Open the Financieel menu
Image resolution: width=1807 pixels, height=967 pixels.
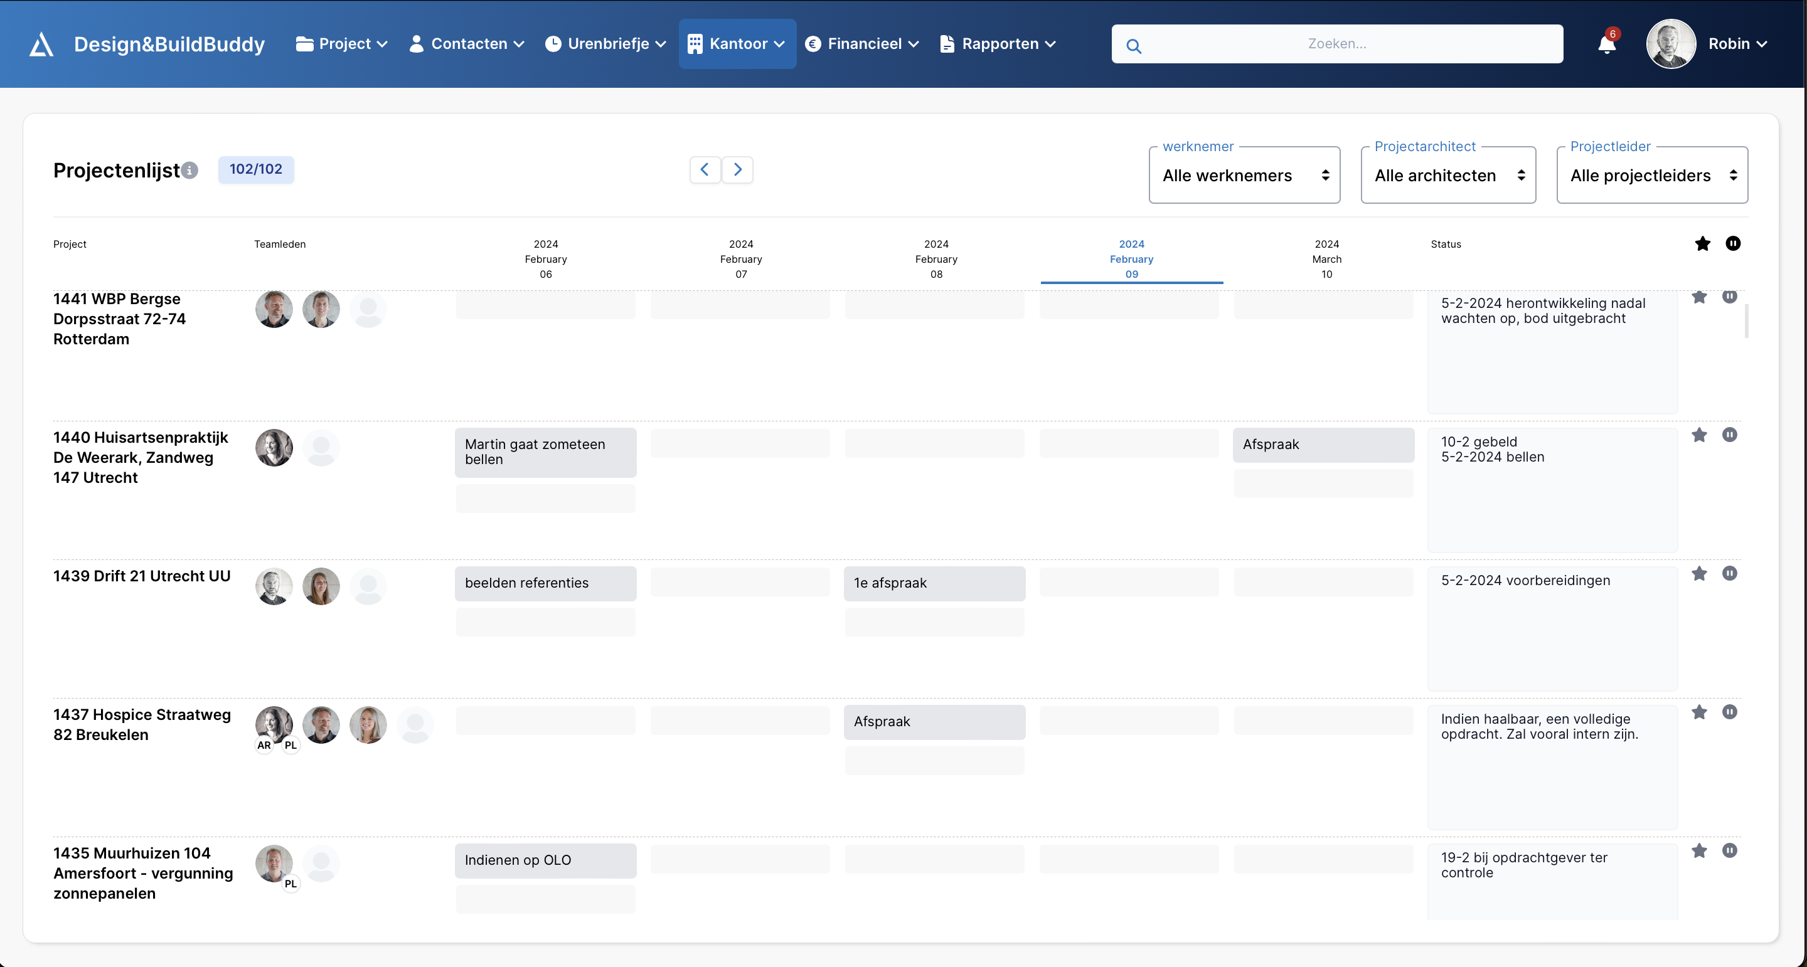[862, 43]
